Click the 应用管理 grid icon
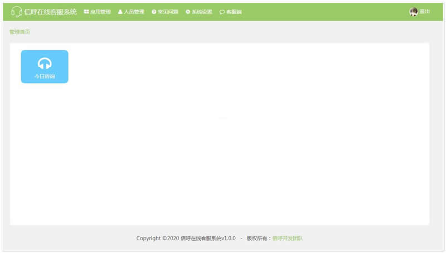The height and width of the screenshot is (253, 446). (x=86, y=12)
